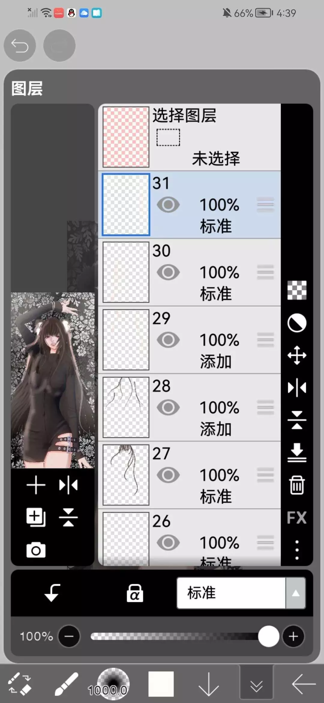Clear layer using the checkerboard icon
The height and width of the screenshot is (703, 324).
coord(297,290)
